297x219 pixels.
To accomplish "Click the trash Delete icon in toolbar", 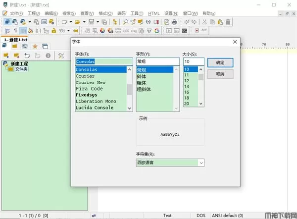I will click(228, 22).
